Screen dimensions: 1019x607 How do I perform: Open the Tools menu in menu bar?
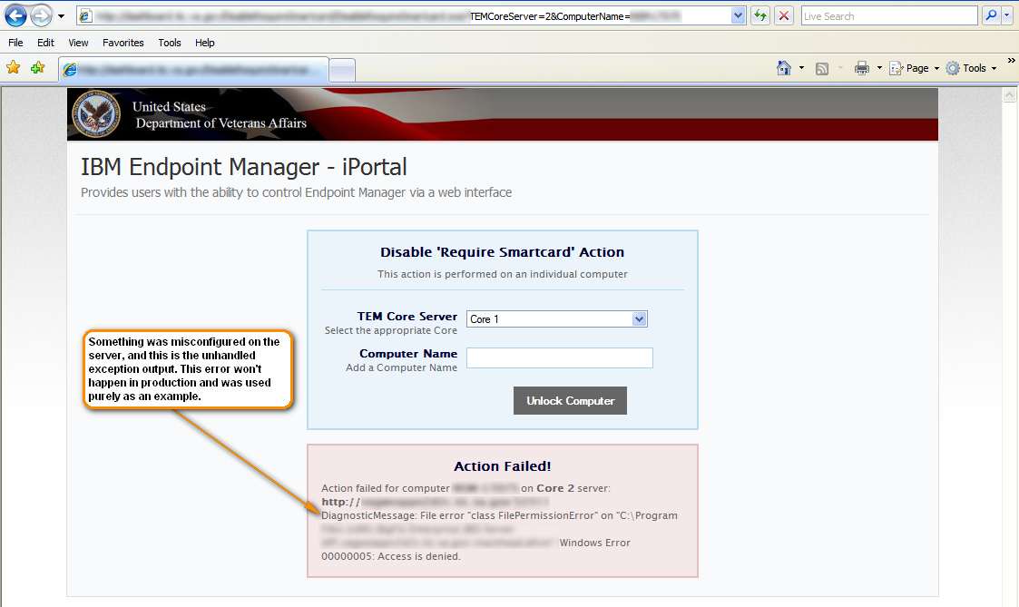point(170,43)
